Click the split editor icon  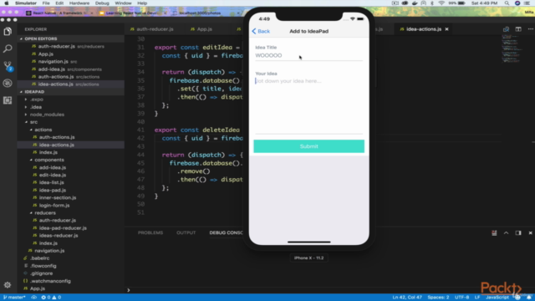(518, 29)
